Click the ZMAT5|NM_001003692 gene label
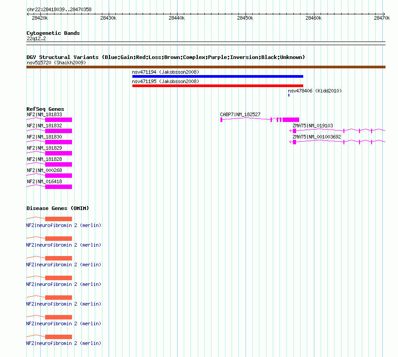Image resolution: width=398 pixels, height=357 pixels. 317,137
